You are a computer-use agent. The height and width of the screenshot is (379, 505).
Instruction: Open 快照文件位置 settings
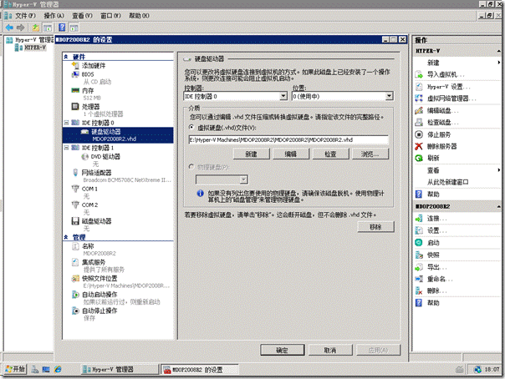99,278
